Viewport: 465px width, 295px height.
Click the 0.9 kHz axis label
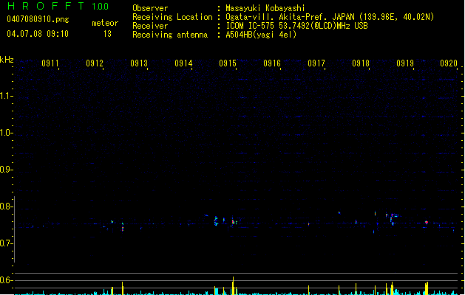6,170
